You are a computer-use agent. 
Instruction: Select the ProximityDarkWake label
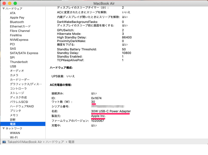click(71, 41)
